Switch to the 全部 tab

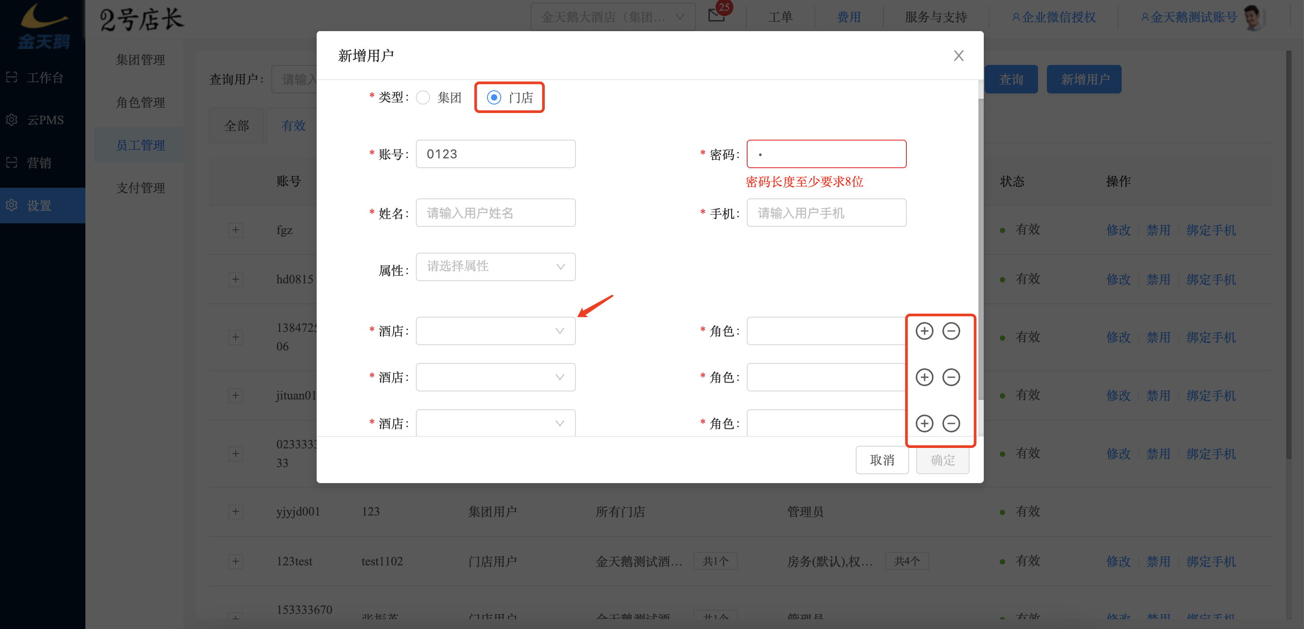[x=237, y=125]
